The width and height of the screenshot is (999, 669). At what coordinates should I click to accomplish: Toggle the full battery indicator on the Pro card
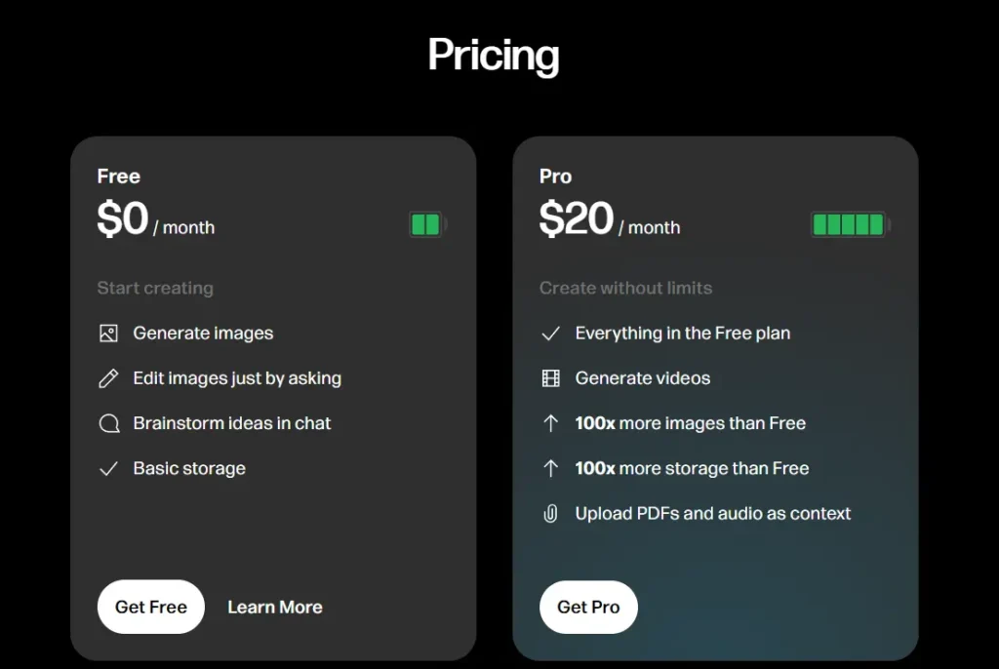(x=849, y=223)
